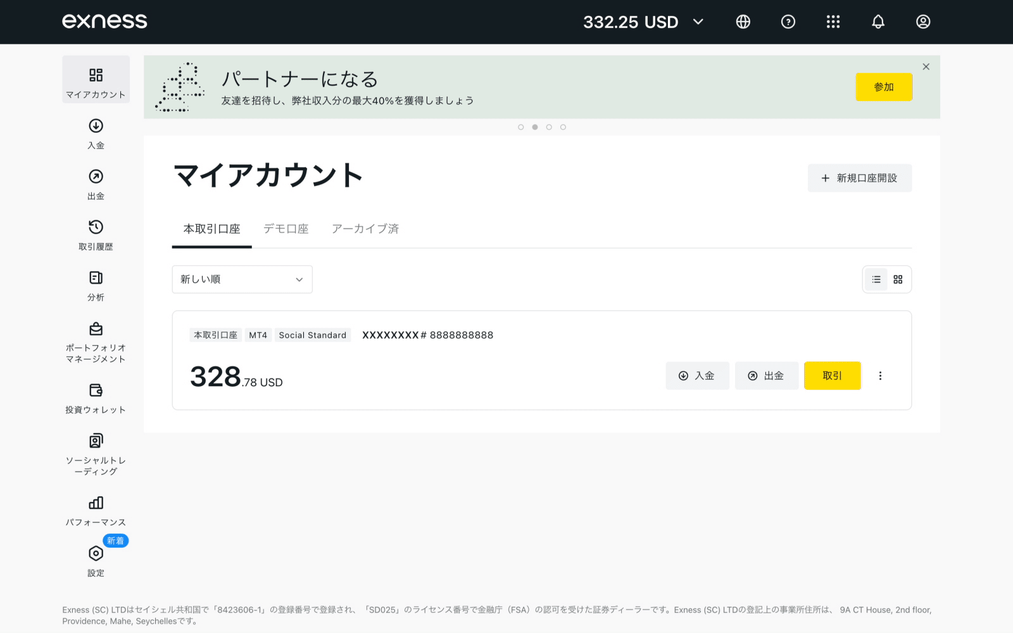Click the globe language icon
1013x633 pixels.
[743, 22]
